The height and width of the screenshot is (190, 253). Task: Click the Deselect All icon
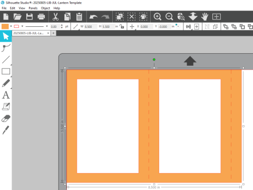point(131,17)
